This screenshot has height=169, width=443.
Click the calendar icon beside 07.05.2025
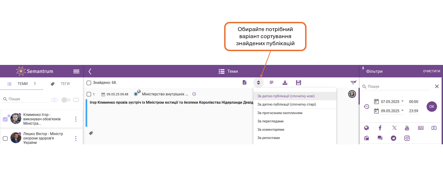pyautogui.click(x=376, y=102)
